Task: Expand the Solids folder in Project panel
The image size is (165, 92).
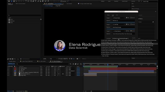Action: [8, 23]
